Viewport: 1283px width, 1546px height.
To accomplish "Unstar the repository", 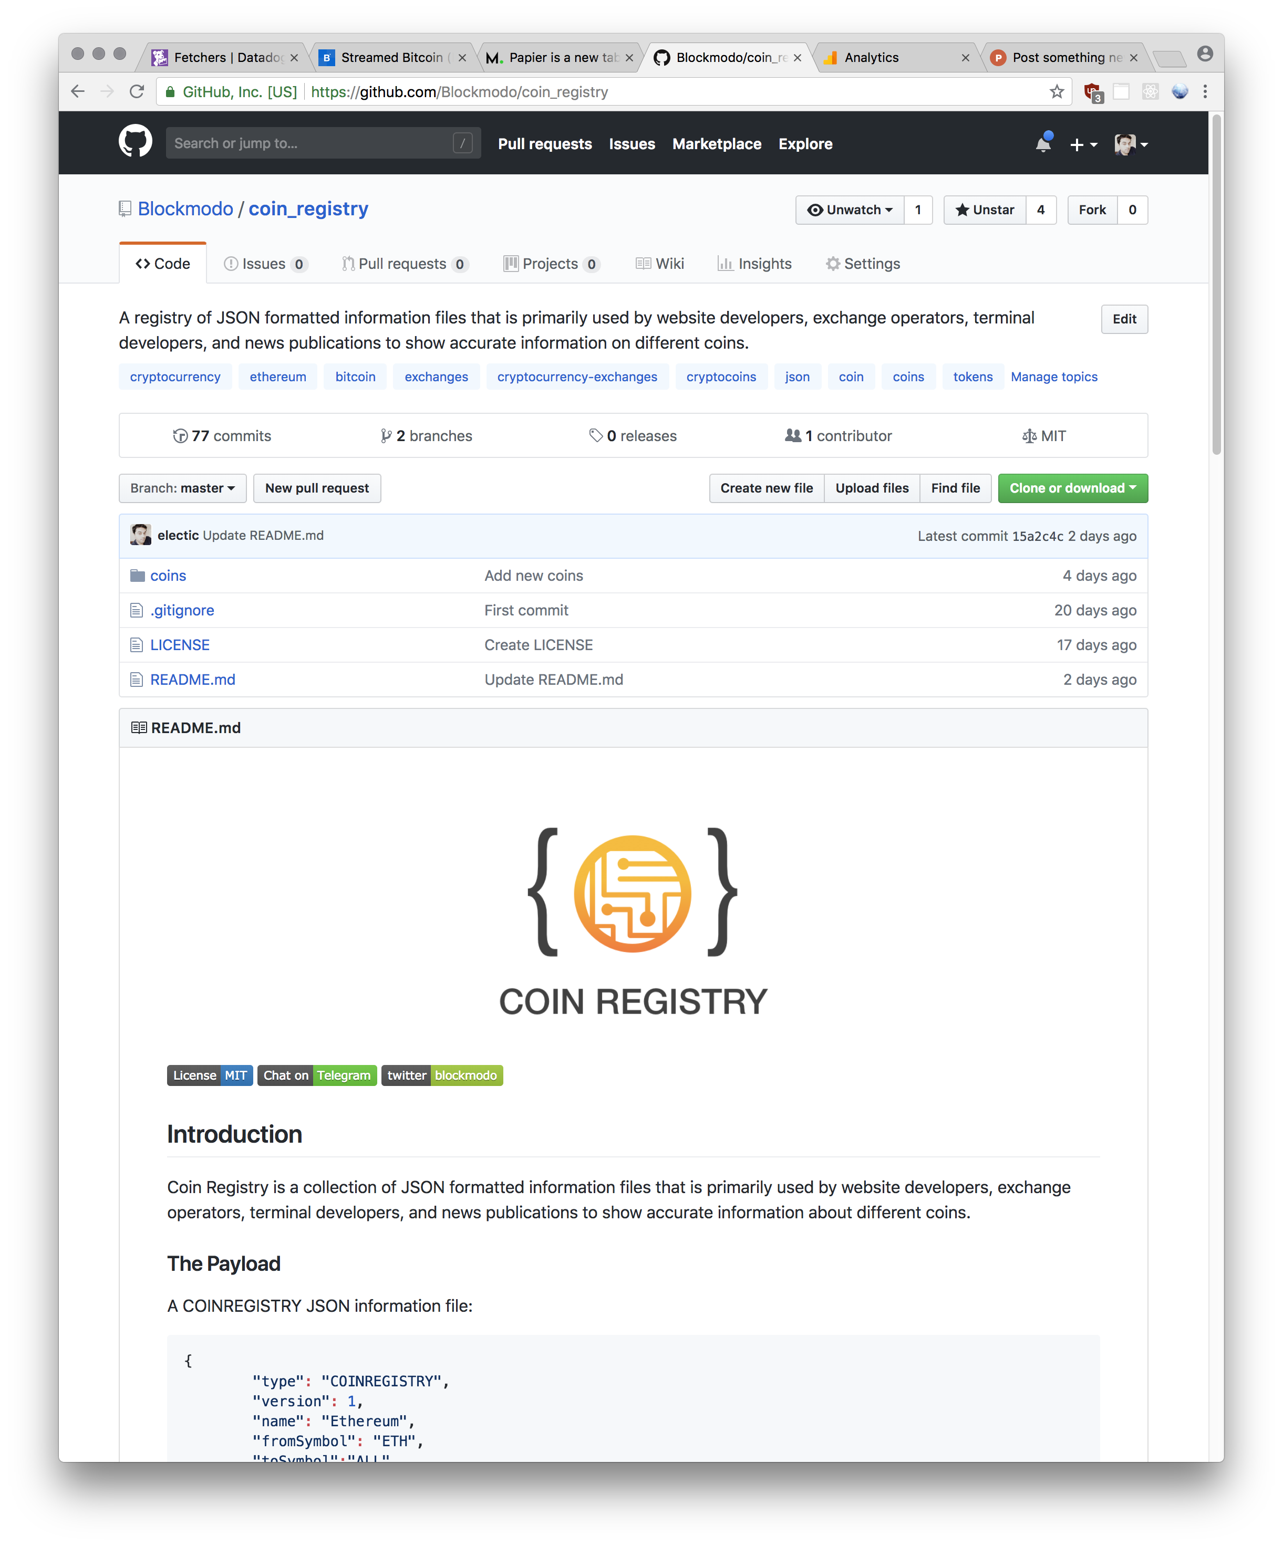I will tap(985, 210).
